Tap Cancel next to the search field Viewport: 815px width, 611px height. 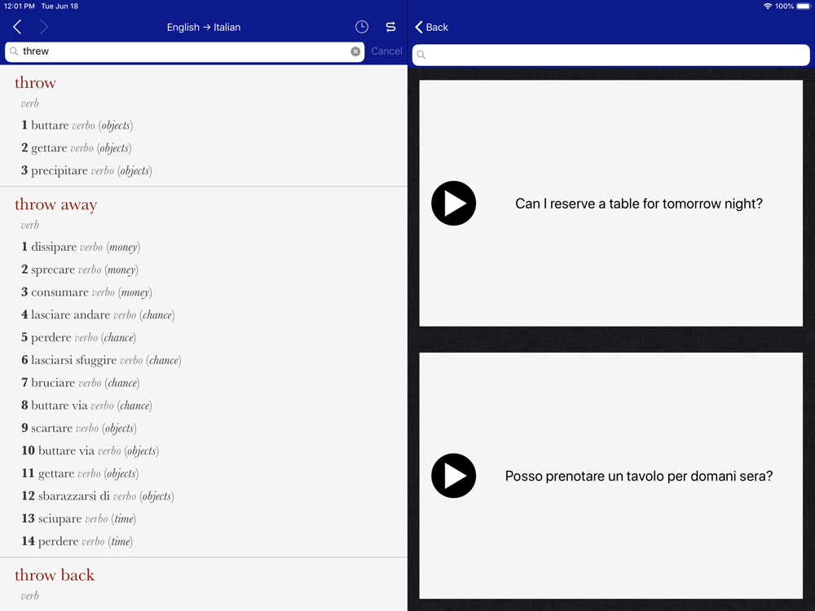(386, 51)
